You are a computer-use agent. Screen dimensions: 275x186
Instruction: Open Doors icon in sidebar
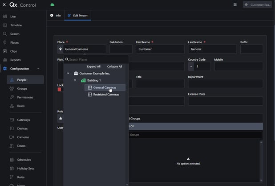click(12, 146)
